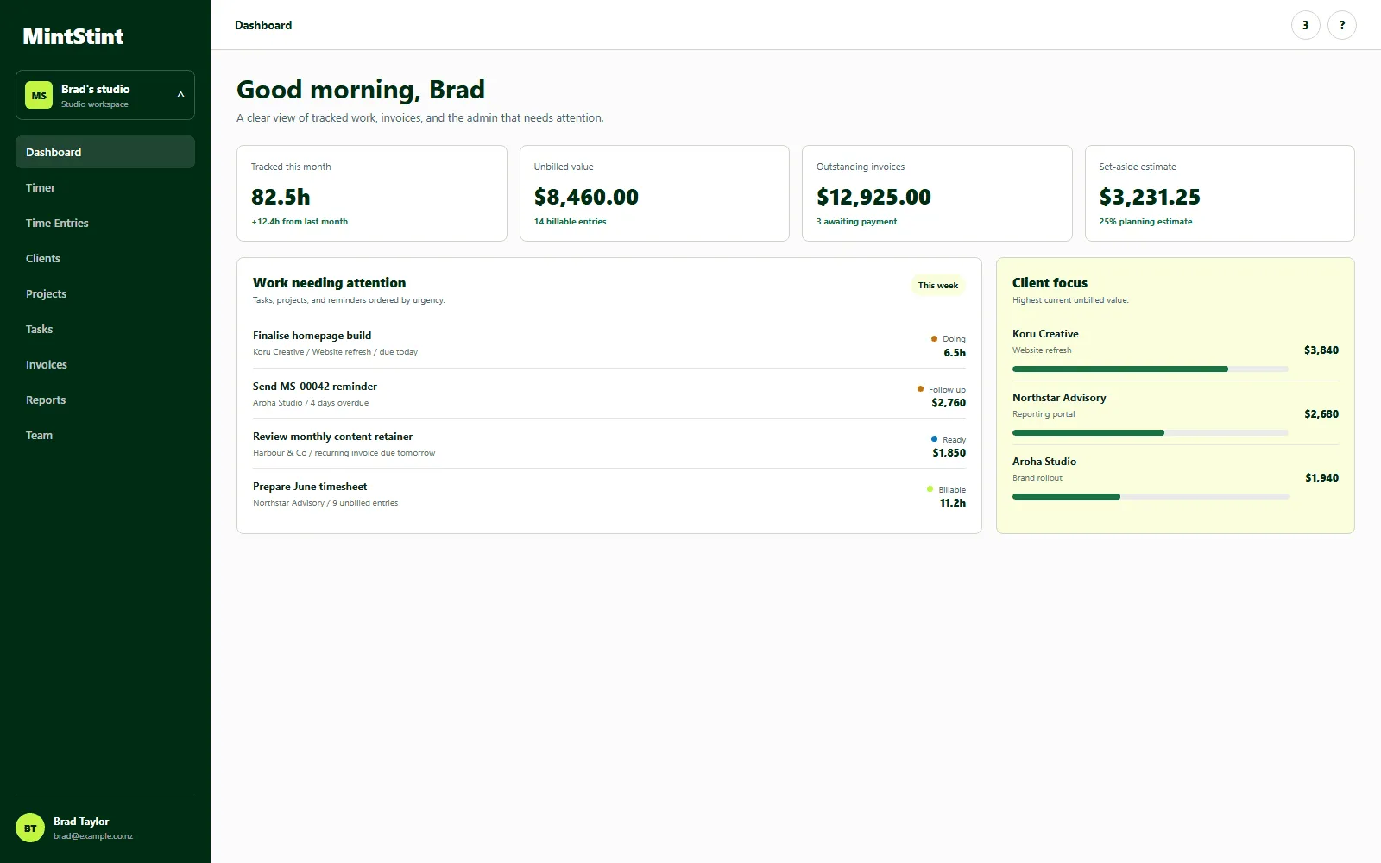This screenshot has width=1381, height=863.
Task: Open Reports from the sidebar
Action: (x=105, y=400)
